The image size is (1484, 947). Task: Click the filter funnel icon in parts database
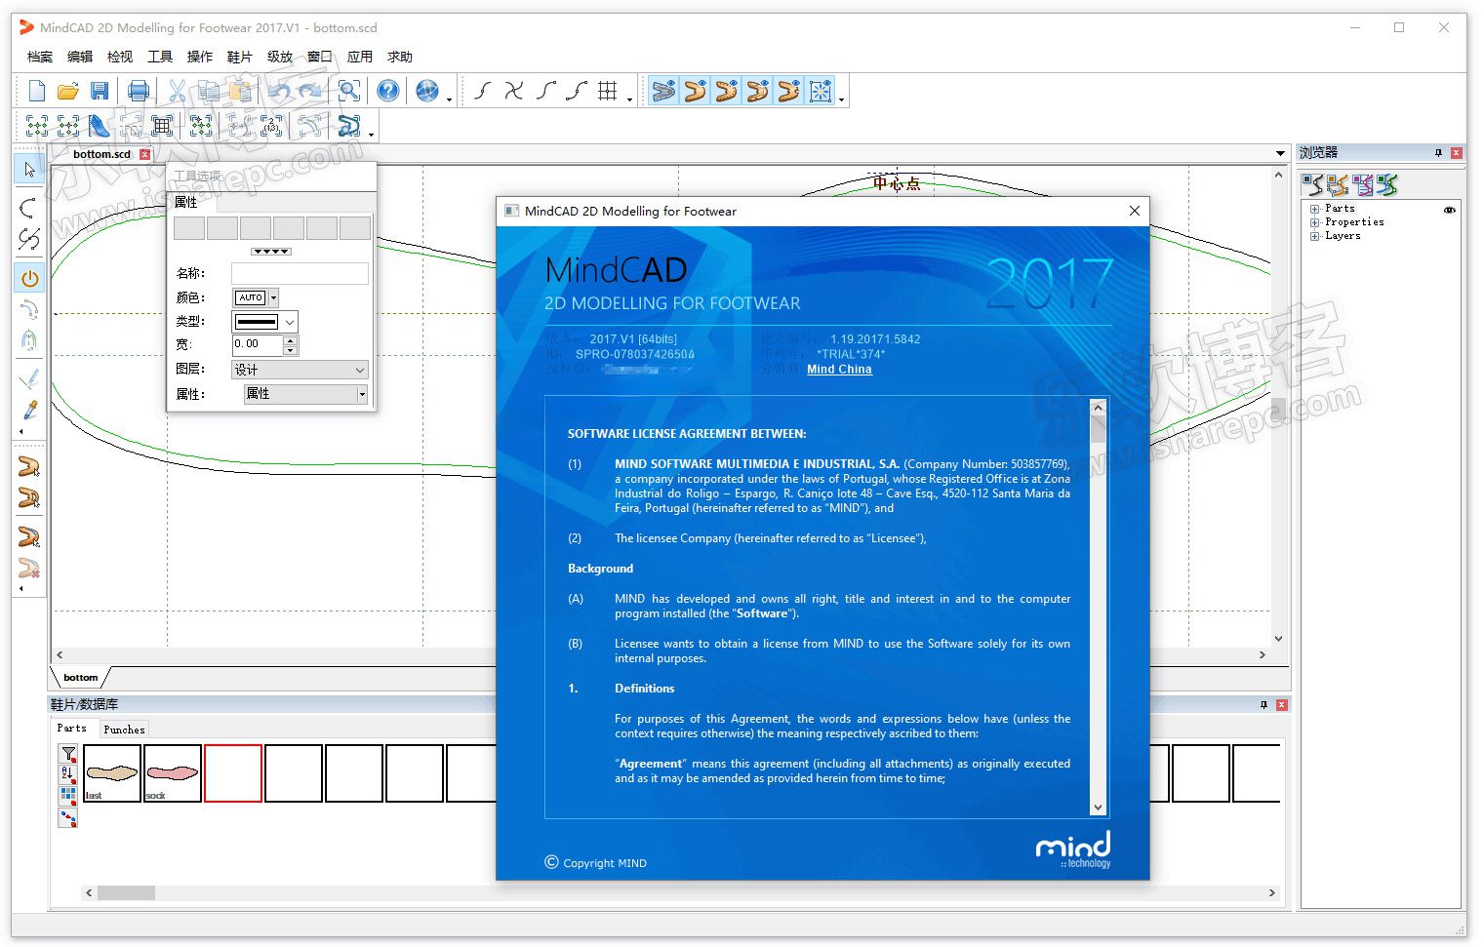click(68, 754)
